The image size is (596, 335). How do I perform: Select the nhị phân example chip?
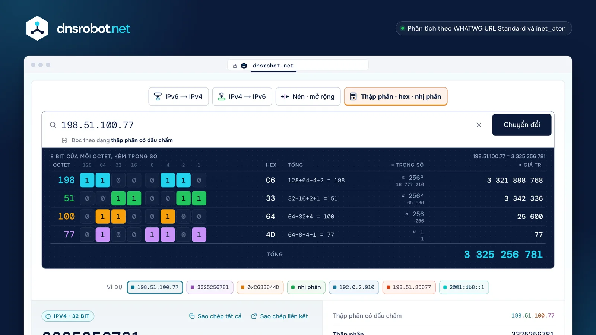[306, 287]
